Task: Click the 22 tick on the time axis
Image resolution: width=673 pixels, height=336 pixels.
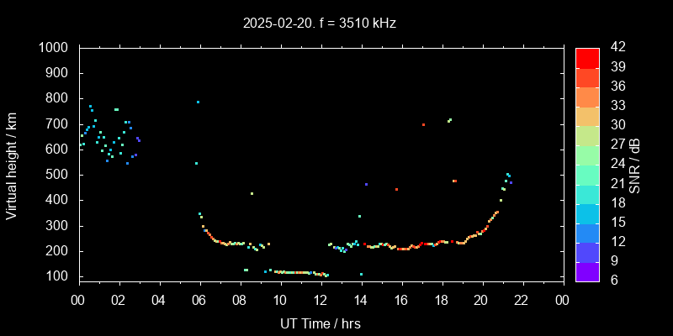Action: [522, 298]
